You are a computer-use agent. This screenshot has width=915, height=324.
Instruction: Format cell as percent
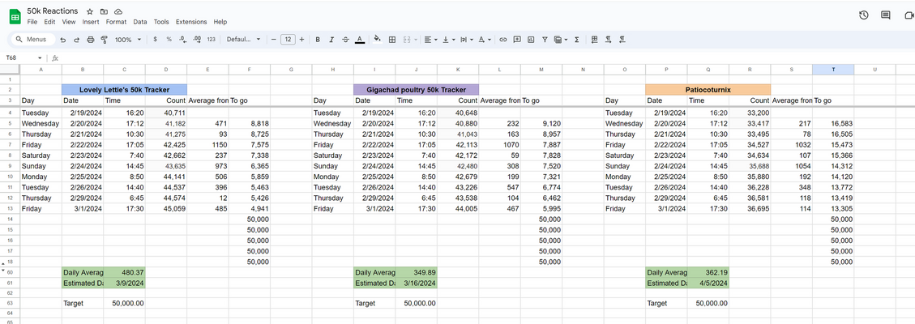pos(169,40)
